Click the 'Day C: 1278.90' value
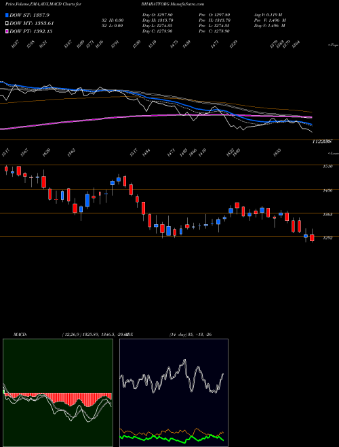Image resolution: width=339 pixels, height=447 pixels. pos(157,31)
